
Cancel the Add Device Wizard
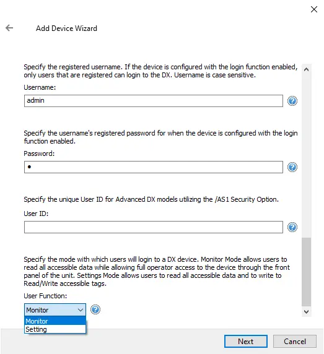(295, 342)
